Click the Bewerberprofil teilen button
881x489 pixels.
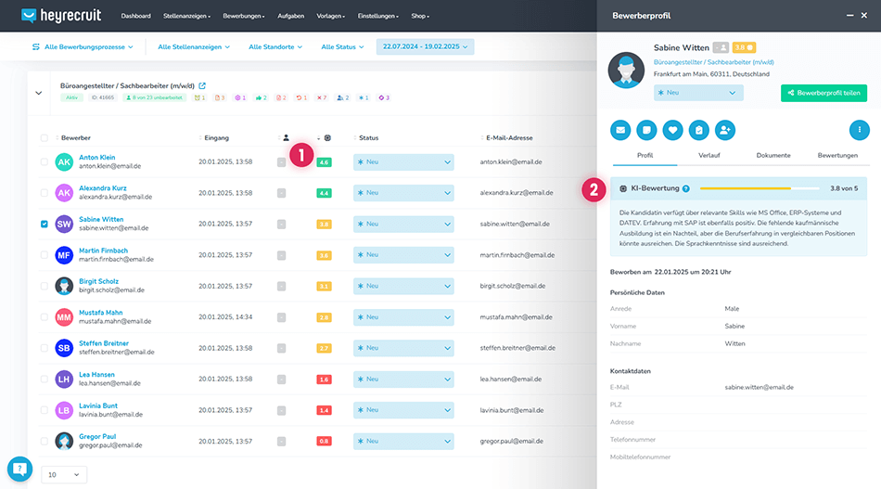click(x=824, y=93)
